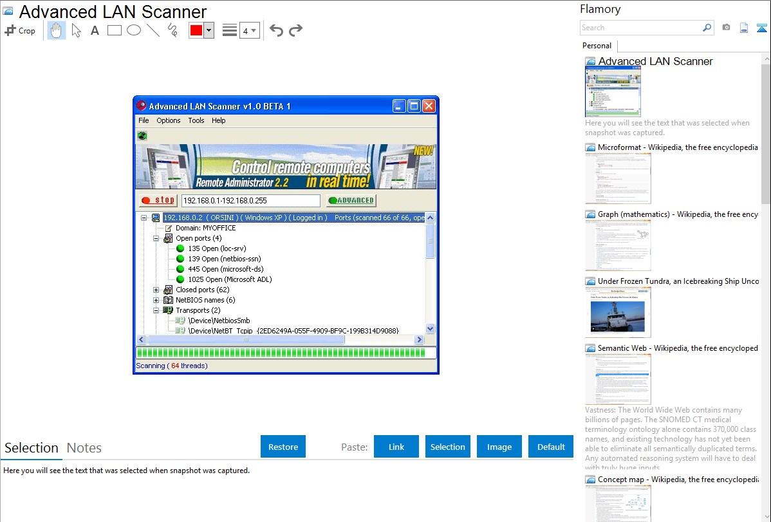This screenshot has height=522, width=771.
Task: Select the arrow pointer tool
Action: pyautogui.click(x=76, y=30)
